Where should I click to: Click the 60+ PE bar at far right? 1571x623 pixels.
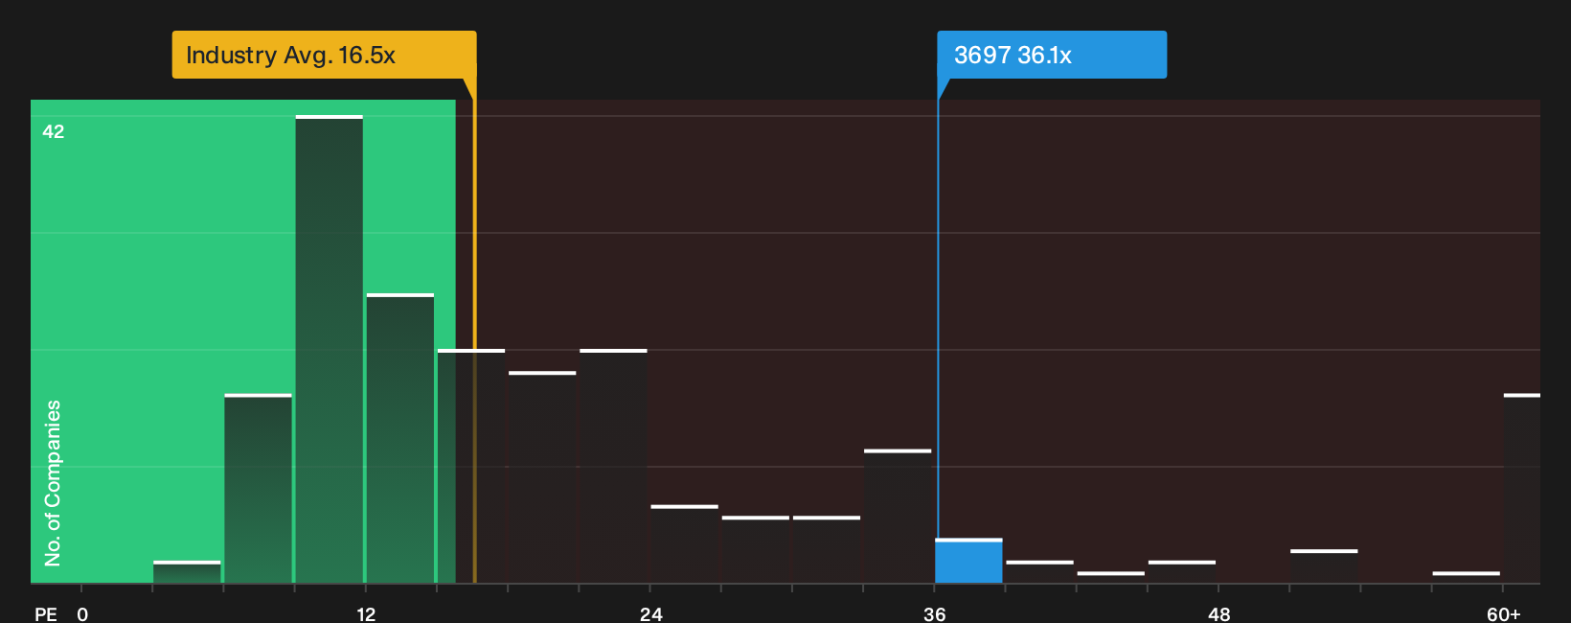[1522, 489]
